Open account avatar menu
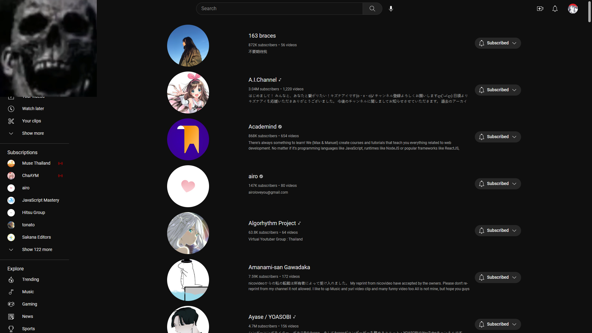 (x=573, y=9)
